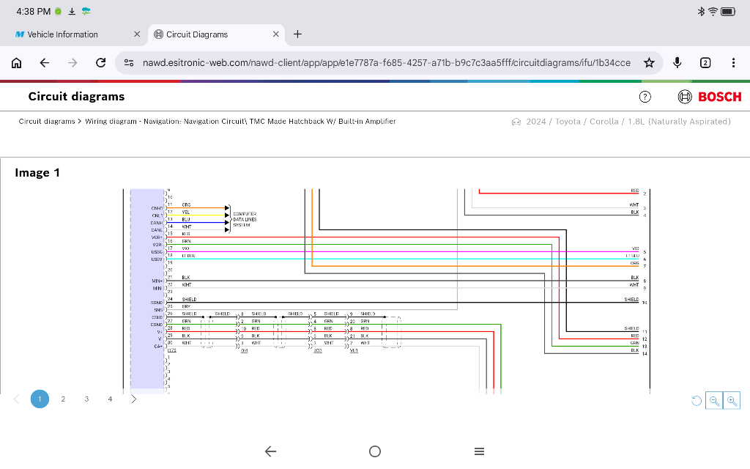
Task: Go back using browser back arrow
Action: (x=45, y=63)
